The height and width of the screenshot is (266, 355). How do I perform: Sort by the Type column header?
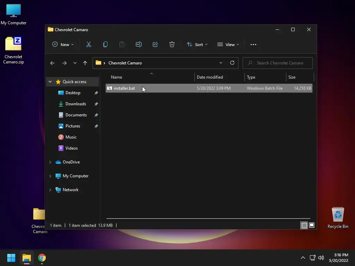click(x=265, y=77)
